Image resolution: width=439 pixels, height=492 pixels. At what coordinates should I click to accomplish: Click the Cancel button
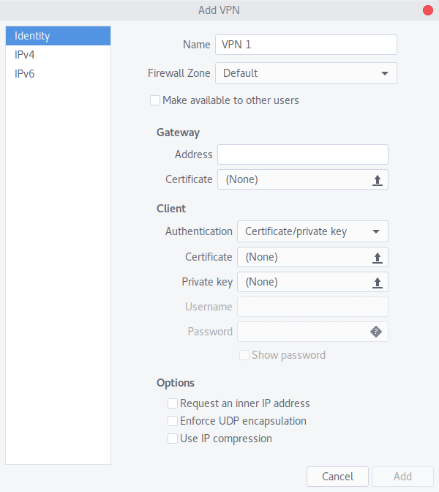pos(337,477)
